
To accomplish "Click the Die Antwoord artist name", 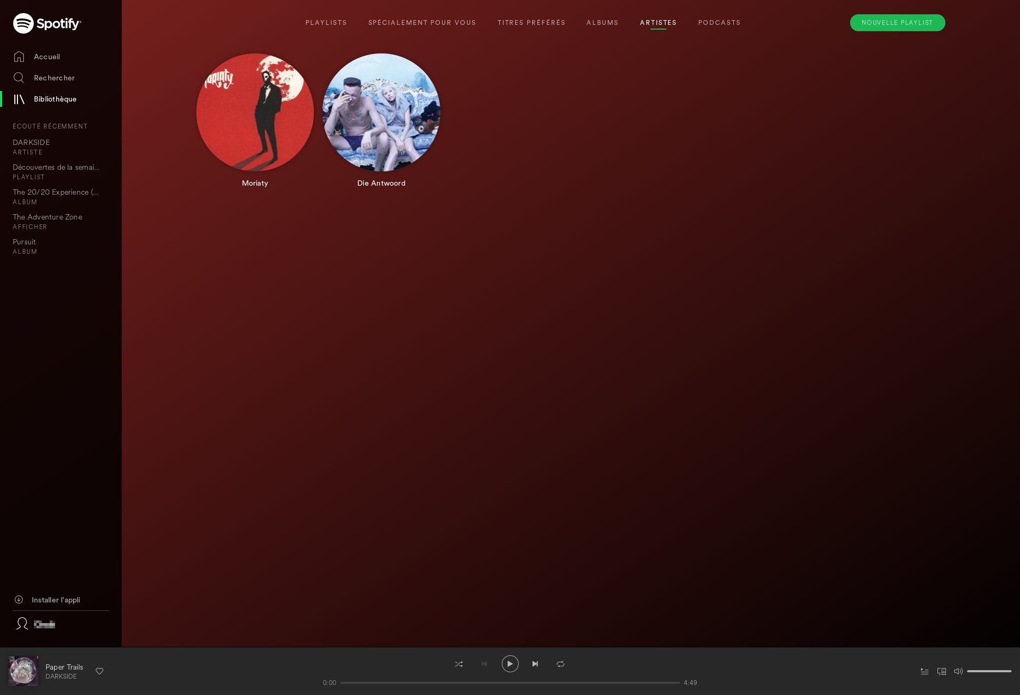I will click(381, 183).
